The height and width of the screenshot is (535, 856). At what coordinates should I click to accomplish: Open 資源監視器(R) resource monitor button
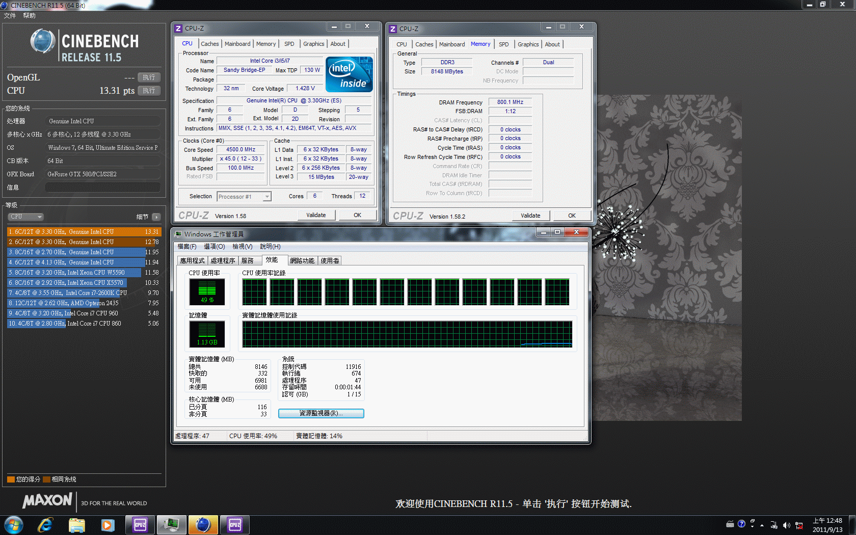(x=321, y=413)
